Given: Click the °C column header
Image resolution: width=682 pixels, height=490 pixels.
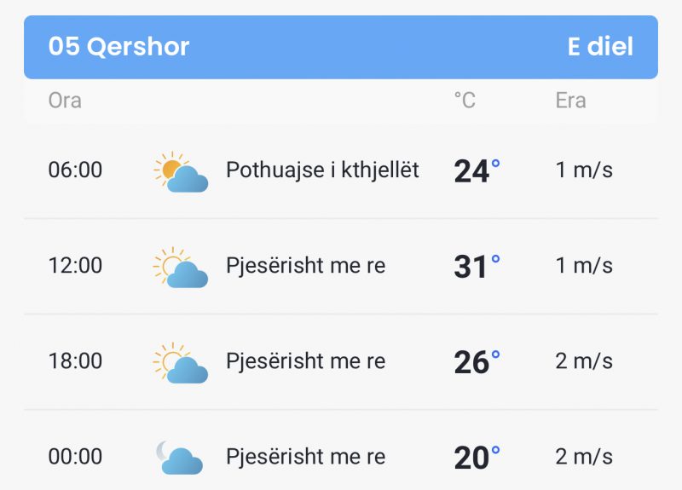Looking at the screenshot, I should tap(465, 101).
